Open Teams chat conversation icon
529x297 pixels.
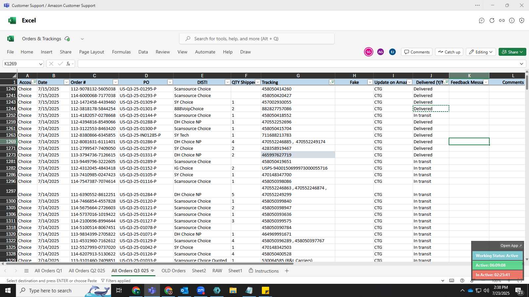(482, 20)
